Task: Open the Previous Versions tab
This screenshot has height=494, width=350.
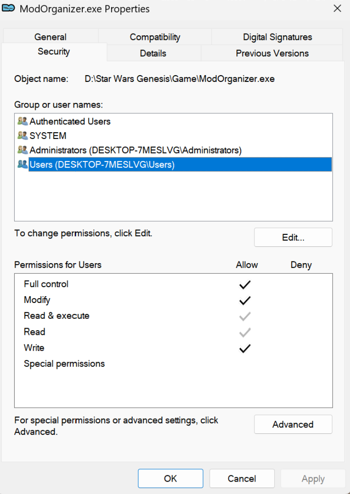Action: (x=272, y=54)
